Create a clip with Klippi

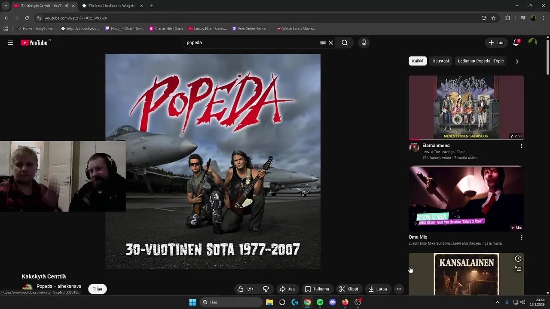pyautogui.click(x=348, y=289)
